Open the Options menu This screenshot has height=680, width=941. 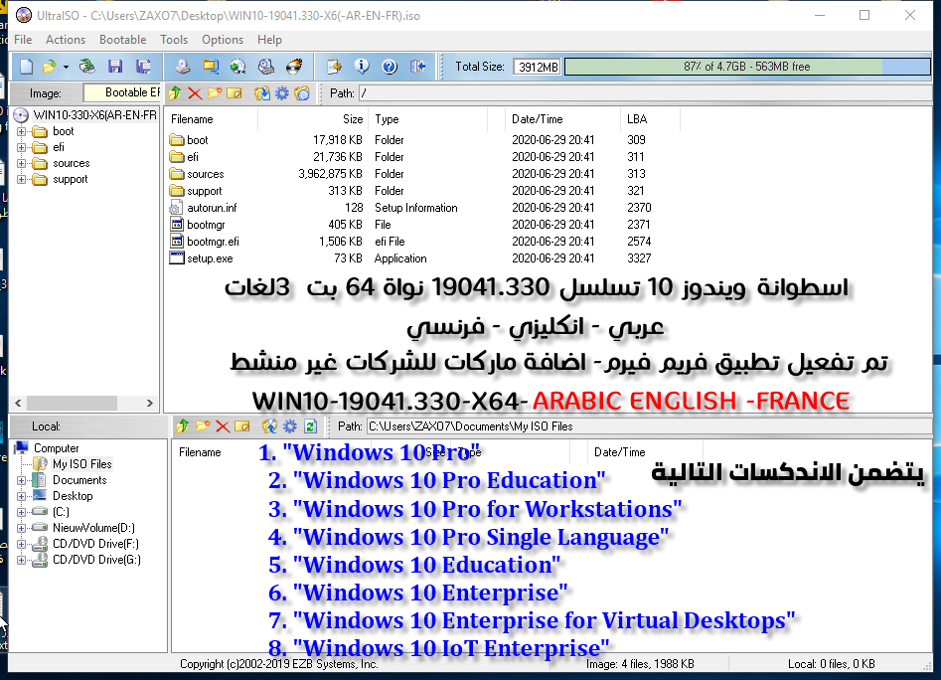click(x=223, y=40)
